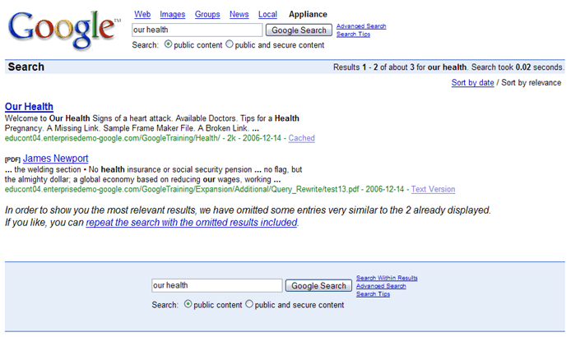Switch to the Images tab

tap(173, 14)
